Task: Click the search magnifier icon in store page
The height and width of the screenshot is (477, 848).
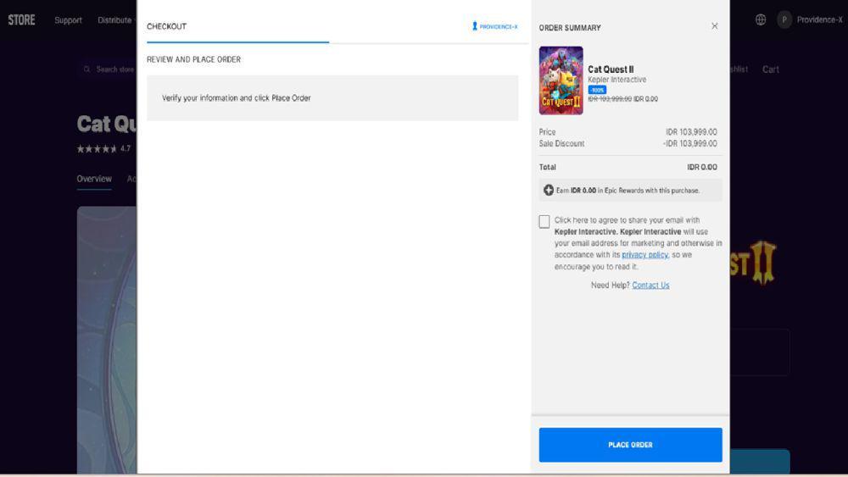Action: (87, 69)
